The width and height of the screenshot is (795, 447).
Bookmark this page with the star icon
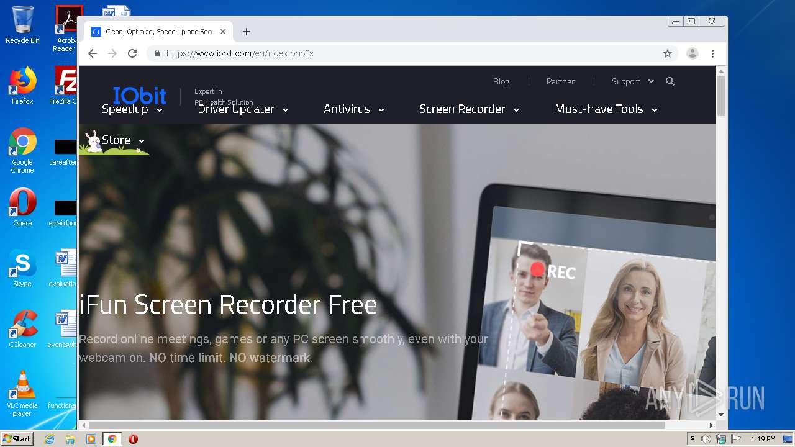(668, 53)
